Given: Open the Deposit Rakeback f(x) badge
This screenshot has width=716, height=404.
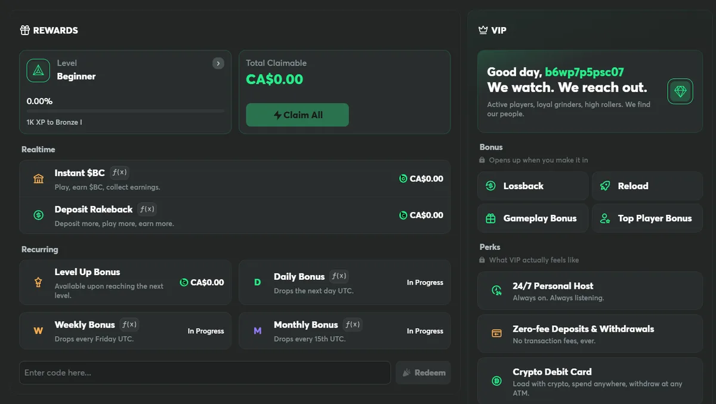Looking at the screenshot, I should [147, 209].
